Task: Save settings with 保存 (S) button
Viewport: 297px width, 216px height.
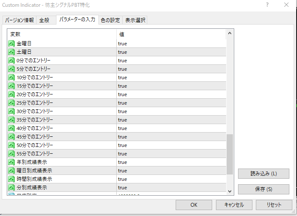Action: pyautogui.click(x=263, y=189)
